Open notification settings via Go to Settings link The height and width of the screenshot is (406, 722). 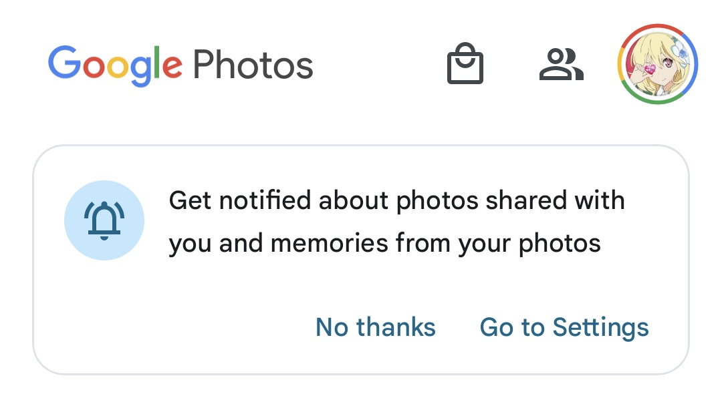pos(564,328)
